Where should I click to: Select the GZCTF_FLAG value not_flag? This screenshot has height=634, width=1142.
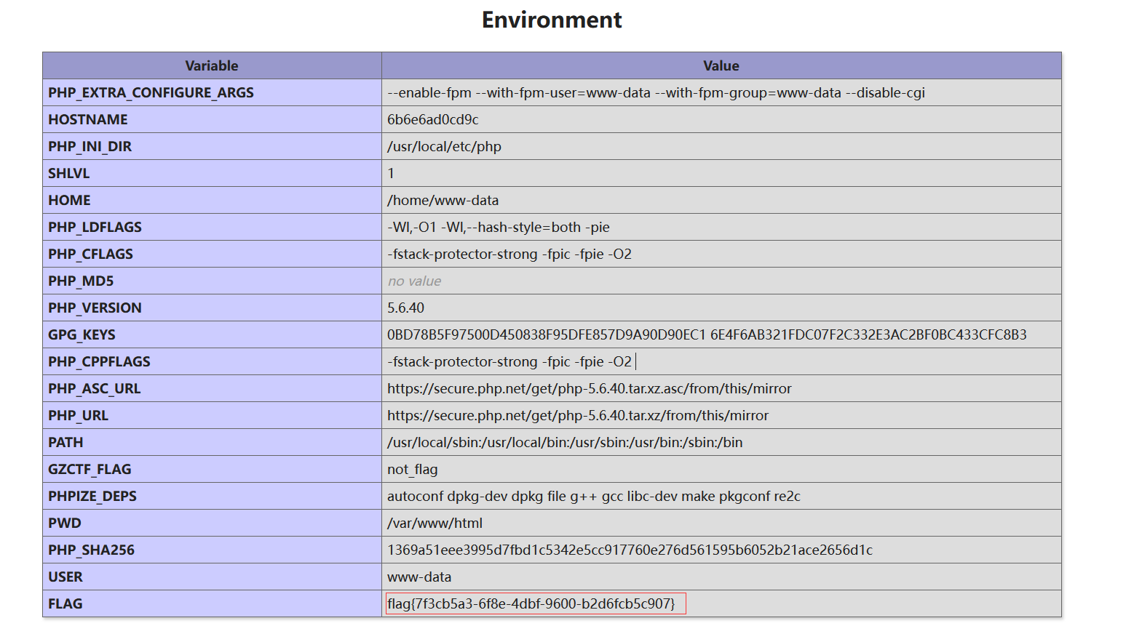412,470
